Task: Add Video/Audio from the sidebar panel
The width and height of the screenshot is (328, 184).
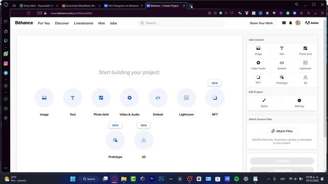Action: pyautogui.click(x=258, y=65)
